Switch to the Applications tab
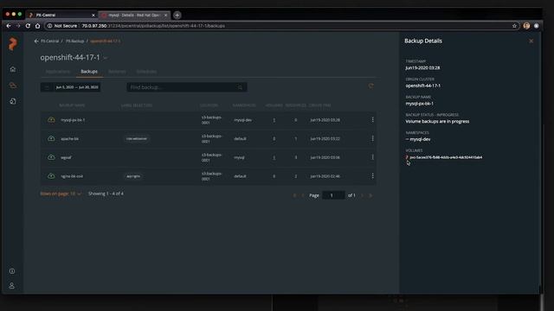Image resolution: width=554 pixels, height=311 pixels. tap(58, 72)
